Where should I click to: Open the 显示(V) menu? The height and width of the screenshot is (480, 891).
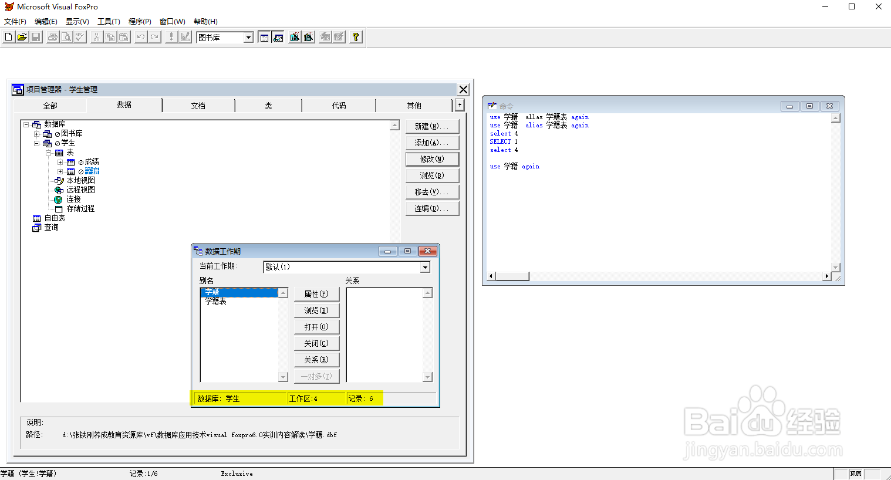[77, 22]
